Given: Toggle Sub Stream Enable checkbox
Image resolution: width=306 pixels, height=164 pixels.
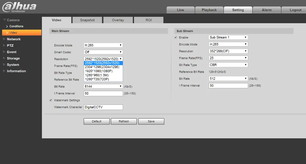Looking at the screenshot, I should 176,37.
